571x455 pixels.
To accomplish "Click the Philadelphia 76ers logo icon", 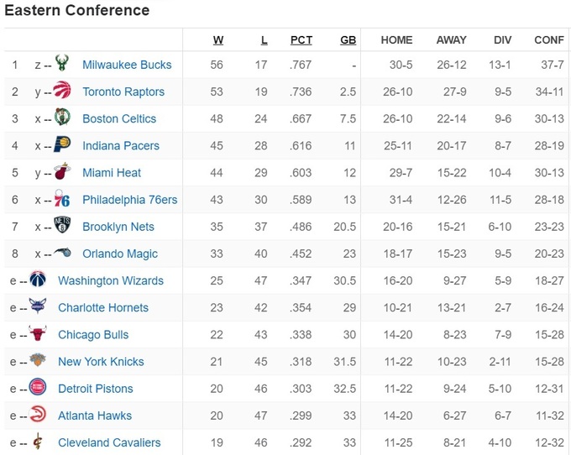I will [x=63, y=200].
